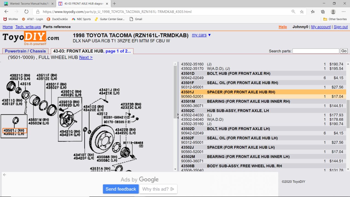Click the user profile avatar icon
350x197 pixels.
333,12
